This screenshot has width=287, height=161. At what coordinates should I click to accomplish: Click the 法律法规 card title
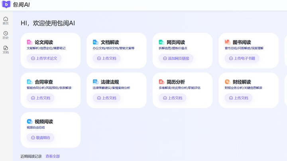(x=110, y=82)
